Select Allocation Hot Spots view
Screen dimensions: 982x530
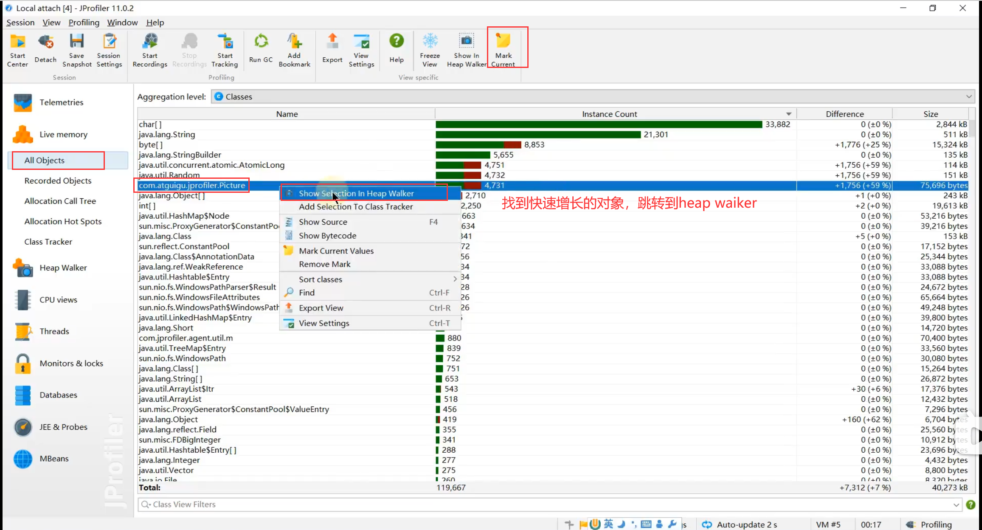click(63, 222)
